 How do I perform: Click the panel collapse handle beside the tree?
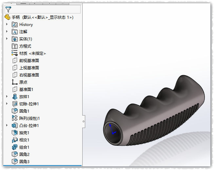click(84, 121)
